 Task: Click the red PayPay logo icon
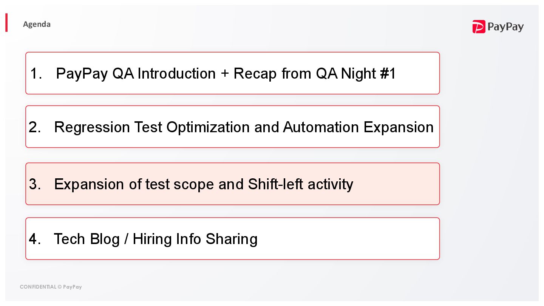click(x=479, y=27)
